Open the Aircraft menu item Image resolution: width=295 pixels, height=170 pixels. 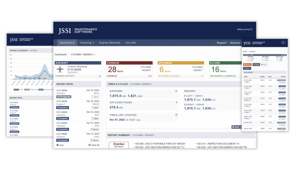tap(131, 43)
